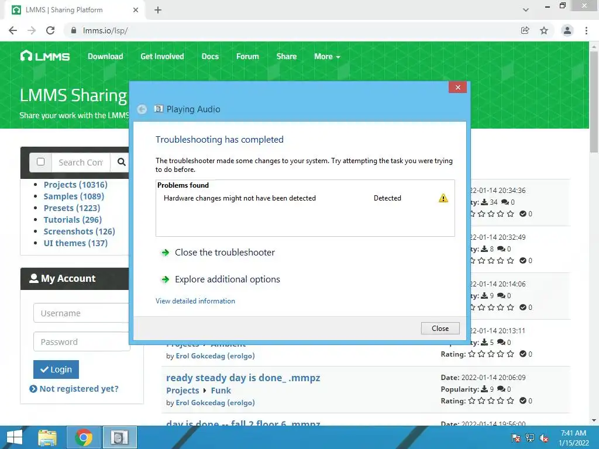Click the Close button in the dialog
This screenshot has width=599, height=449.
coord(440,329)
